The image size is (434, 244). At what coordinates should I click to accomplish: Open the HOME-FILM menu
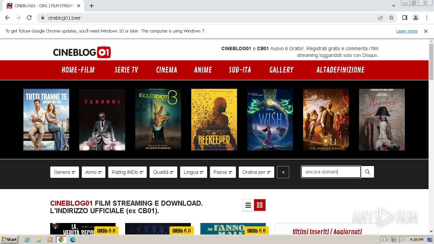(78, 70)
